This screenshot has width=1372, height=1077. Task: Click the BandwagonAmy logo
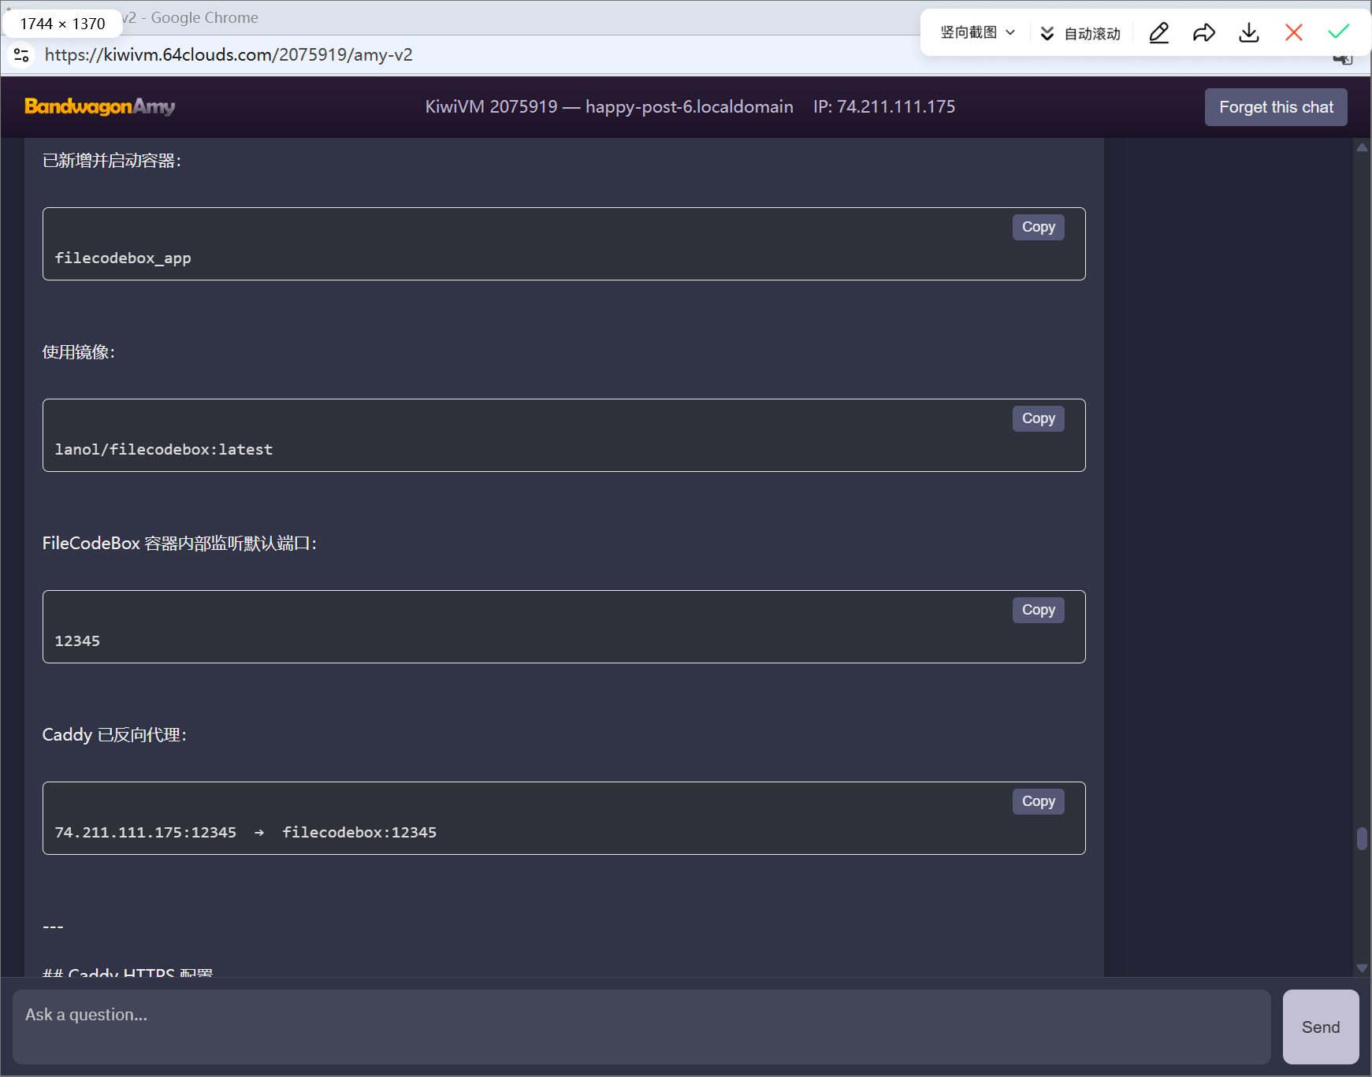pyautogui.click(x=99, y=106)
